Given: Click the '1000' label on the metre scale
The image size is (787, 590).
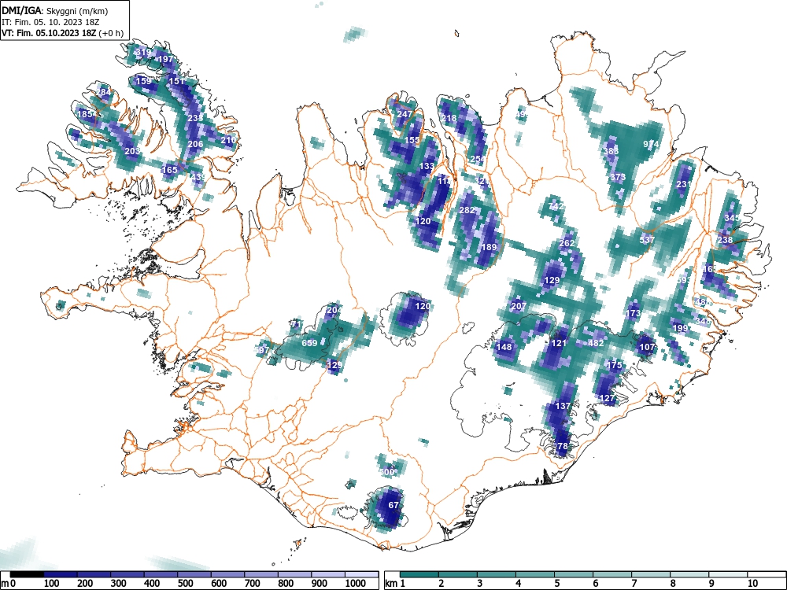Looking at the screenshot, I should [x=356, y=584].
